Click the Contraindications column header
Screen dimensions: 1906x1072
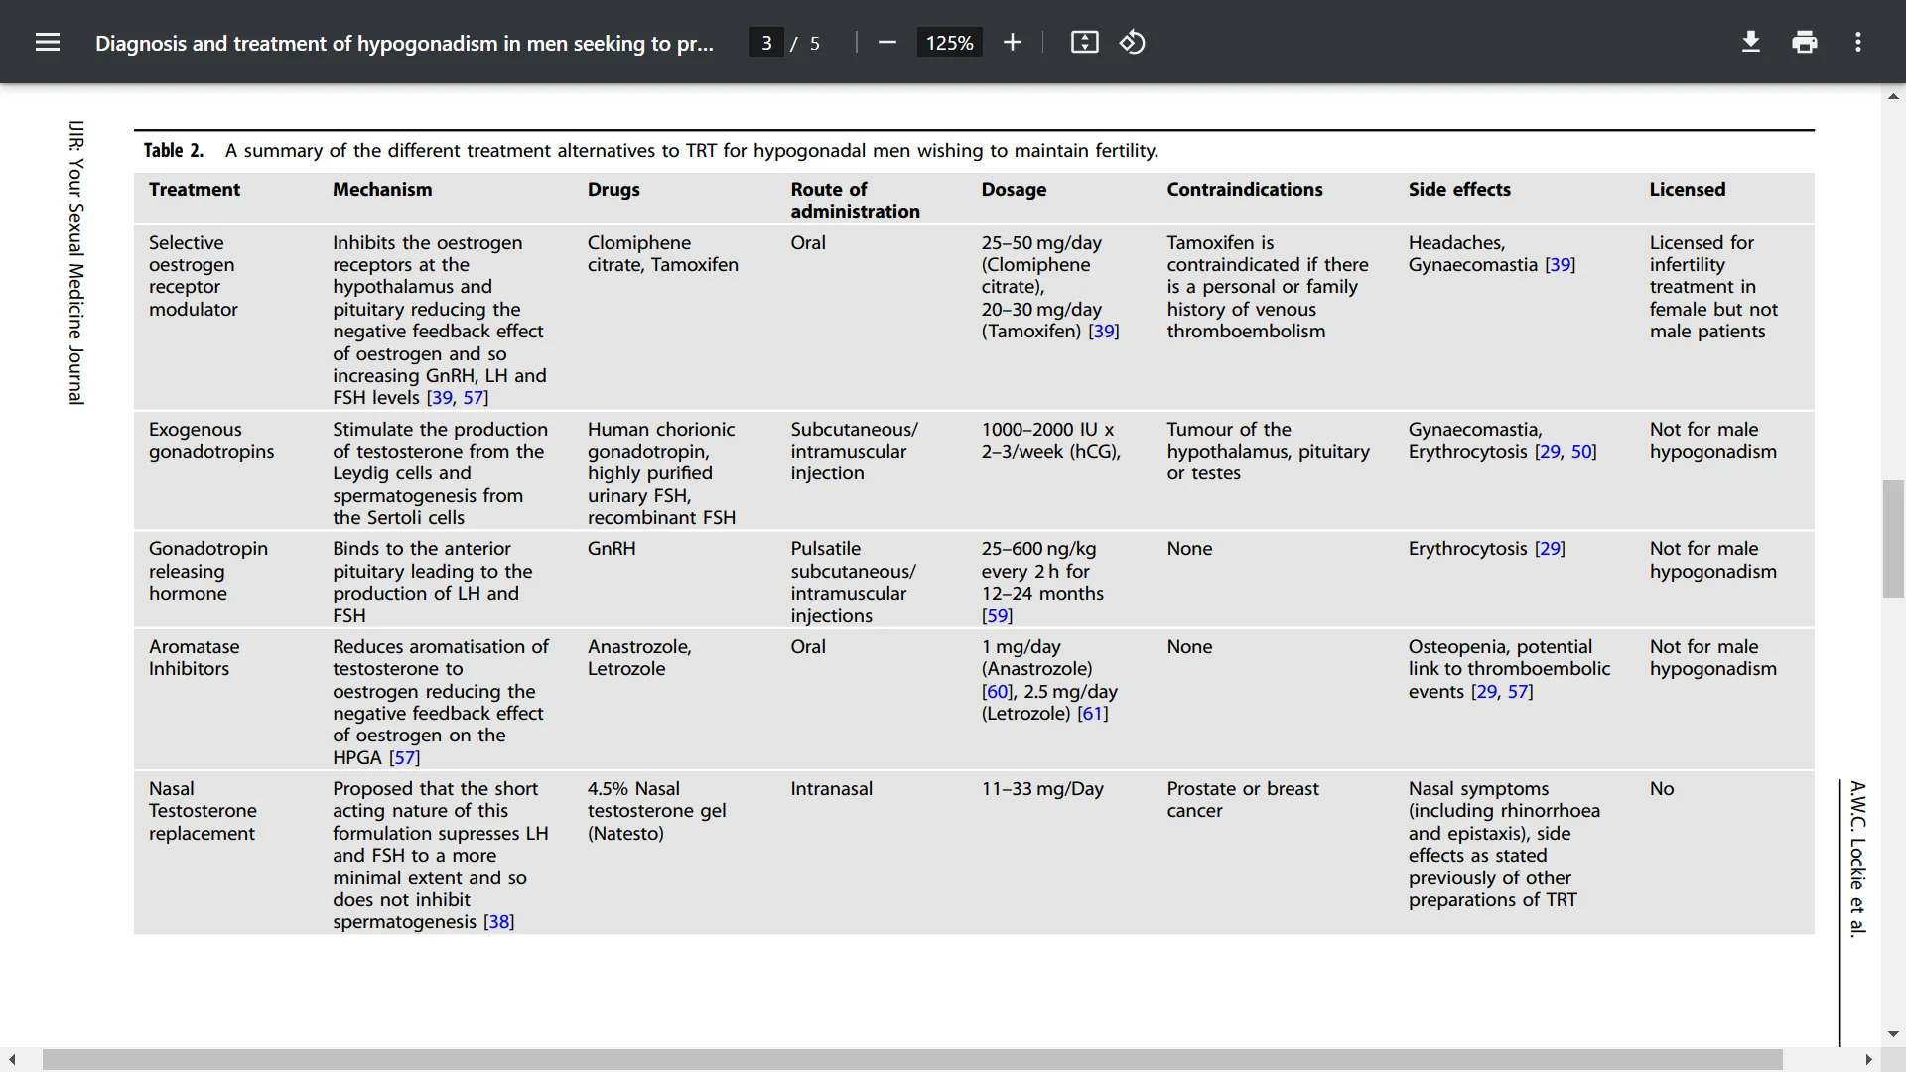click(x=1245, y=190)
